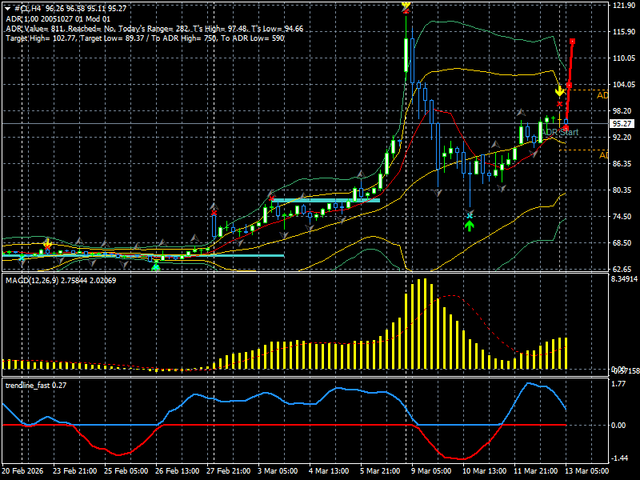
Task: Click the 9 Mar 05:00 time label
Action: (x=431, y=470)
